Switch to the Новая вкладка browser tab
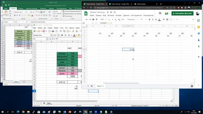The height and width of the screenshot is (114, 203). [x=146, y=4]
